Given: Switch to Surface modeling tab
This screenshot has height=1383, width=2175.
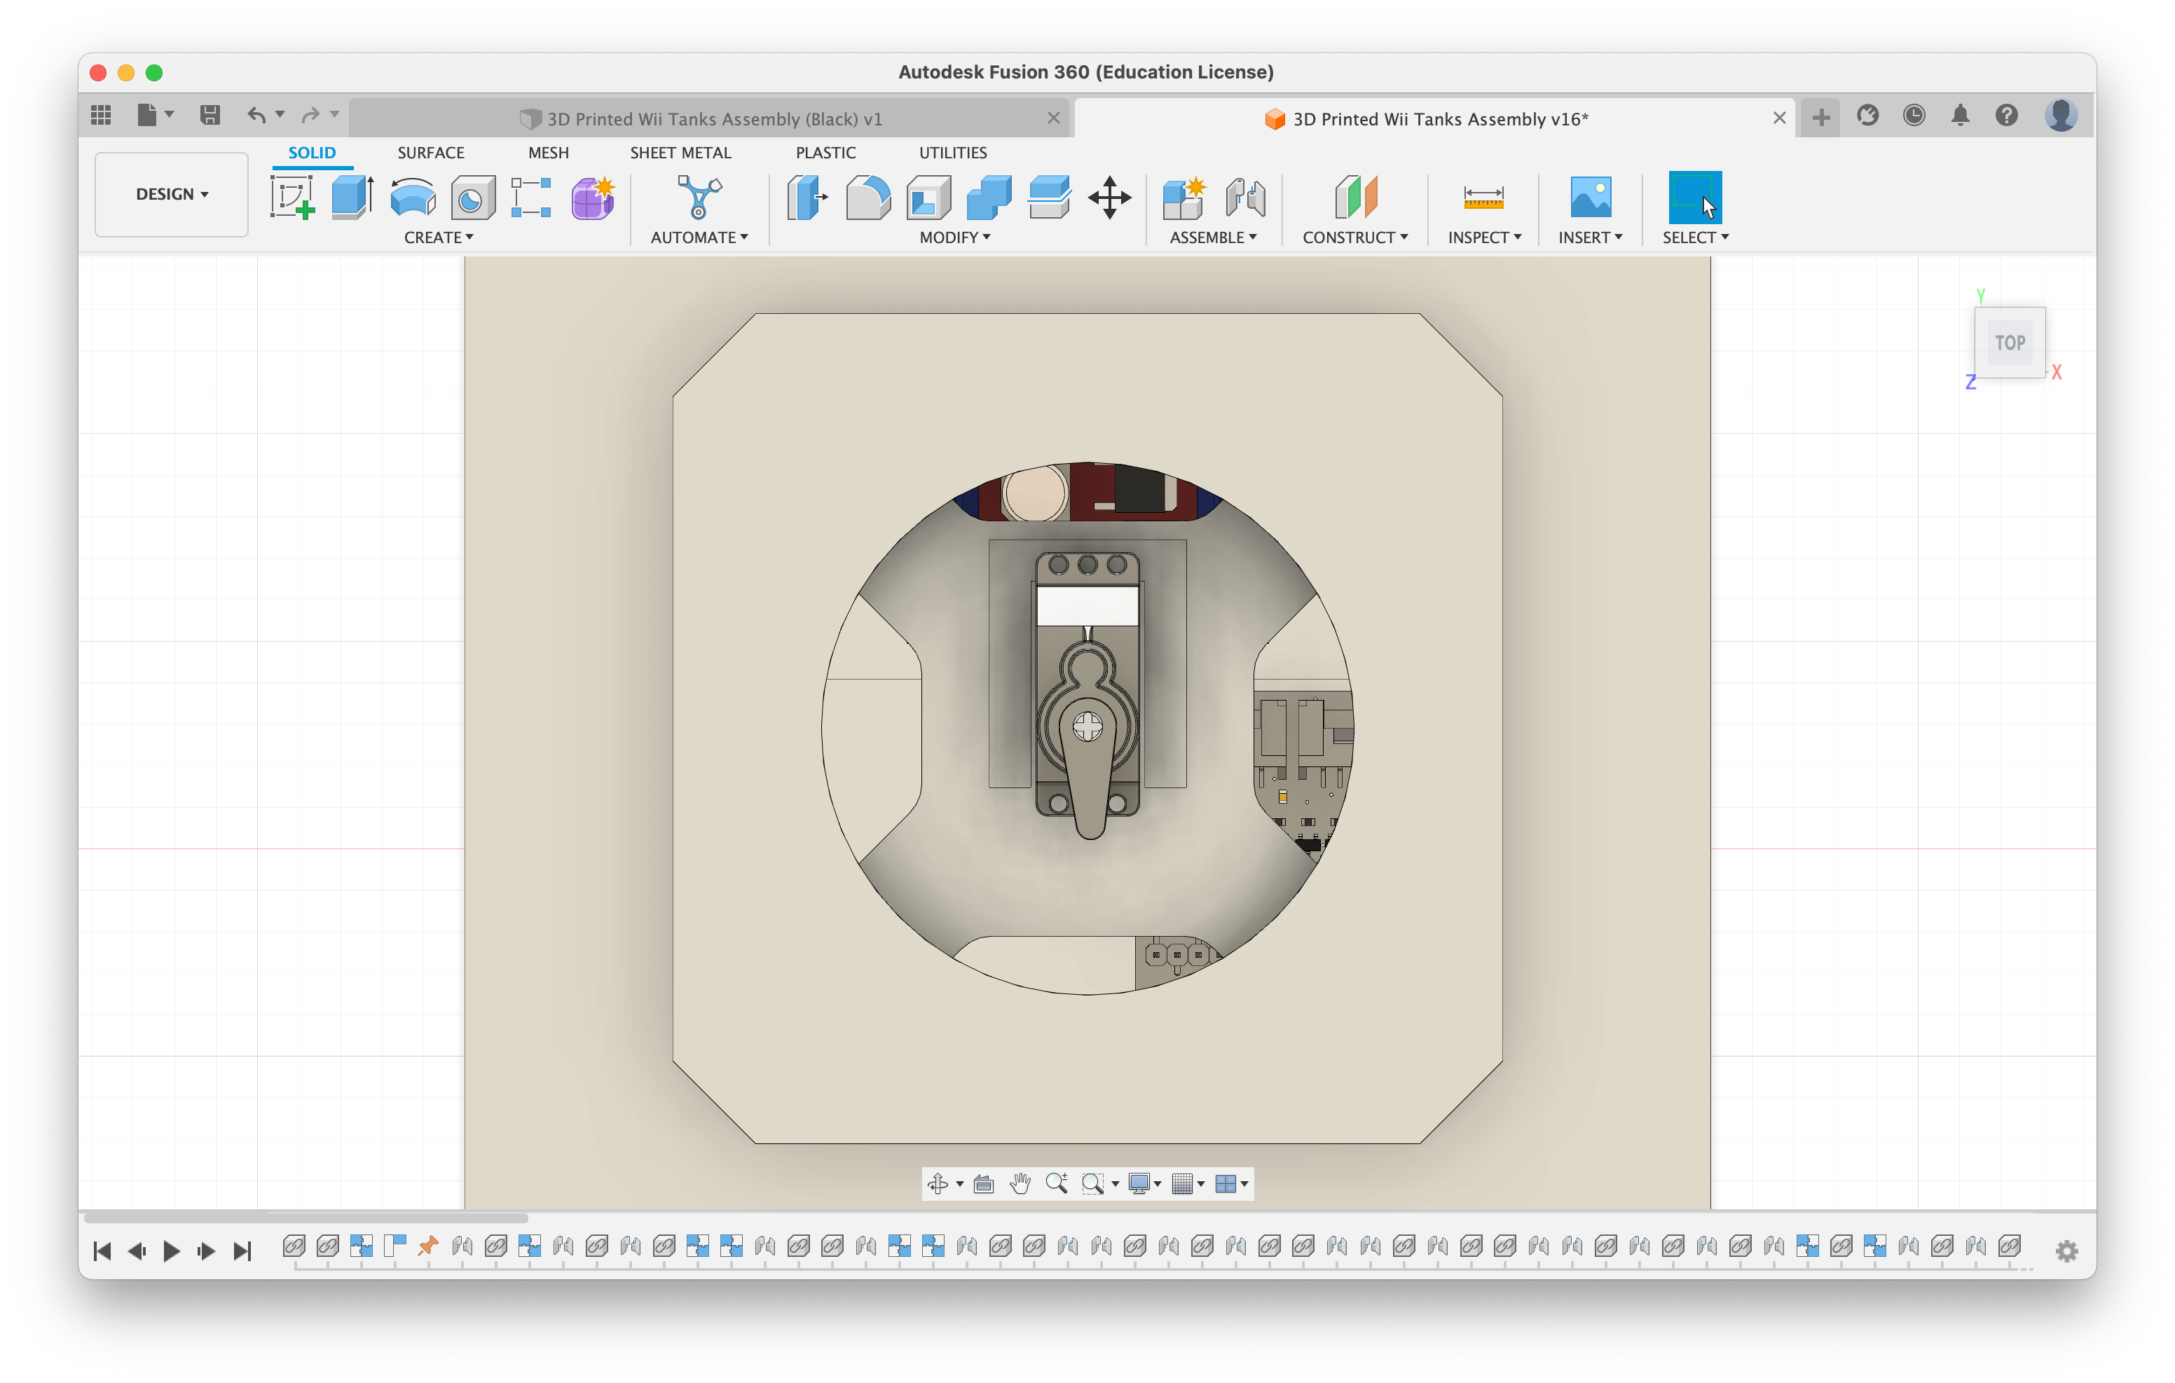Looking at the screenshot, I should point(430,152).
